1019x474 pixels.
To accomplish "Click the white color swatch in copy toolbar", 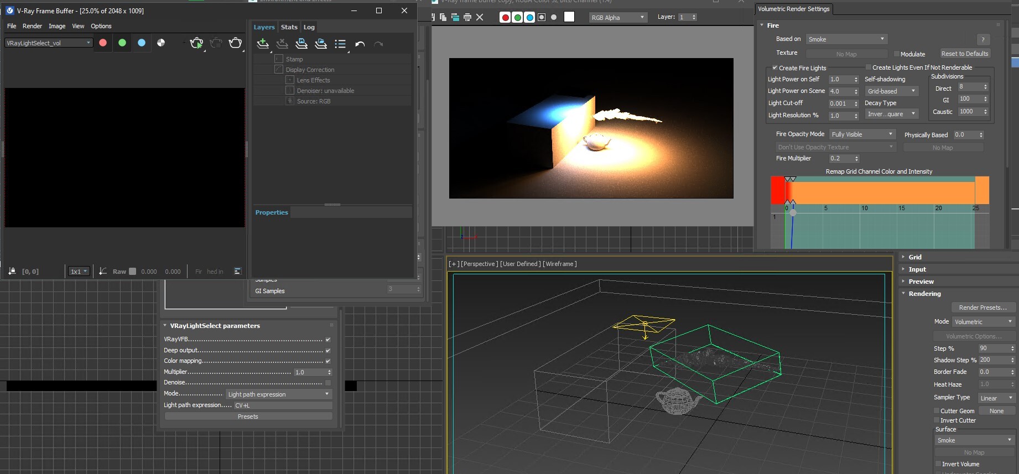I will coord(569,17).
